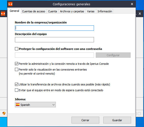Viewport: 144px width, 127px height.
Task: Go to the Información tab
Action: [105, 11]
